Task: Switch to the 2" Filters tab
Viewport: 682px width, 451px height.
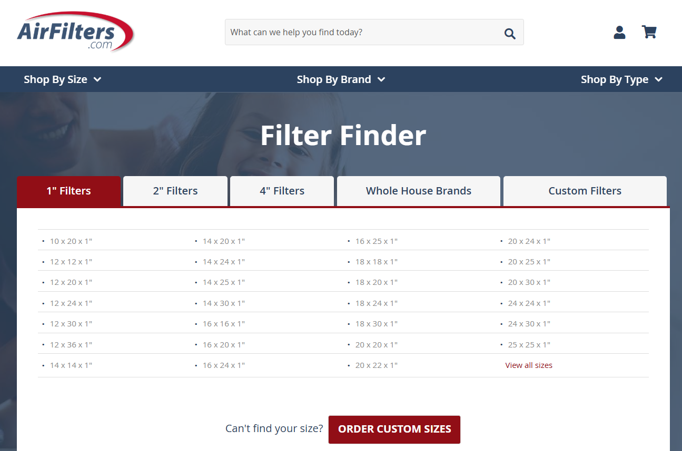Action: point(175,191)
